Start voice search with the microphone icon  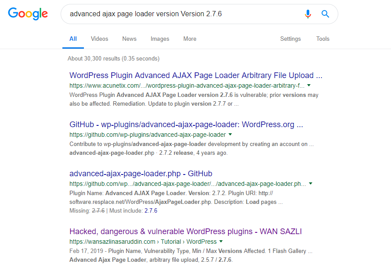tap(308, 14)
